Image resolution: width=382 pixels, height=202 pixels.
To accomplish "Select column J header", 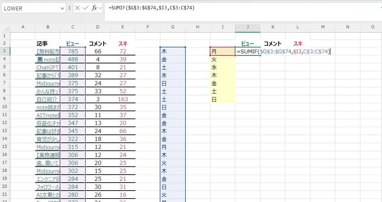I will tap(248, 27).
